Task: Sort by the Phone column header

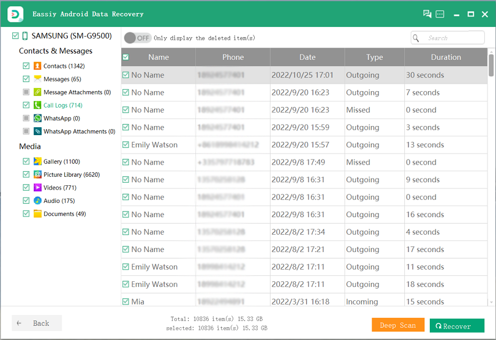Action: click(x=233, y=57)
